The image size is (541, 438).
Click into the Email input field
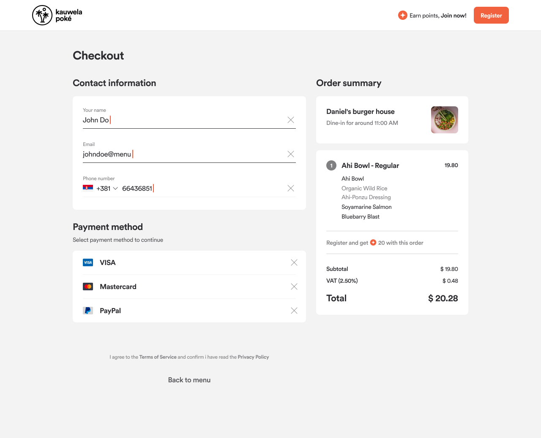182,154
